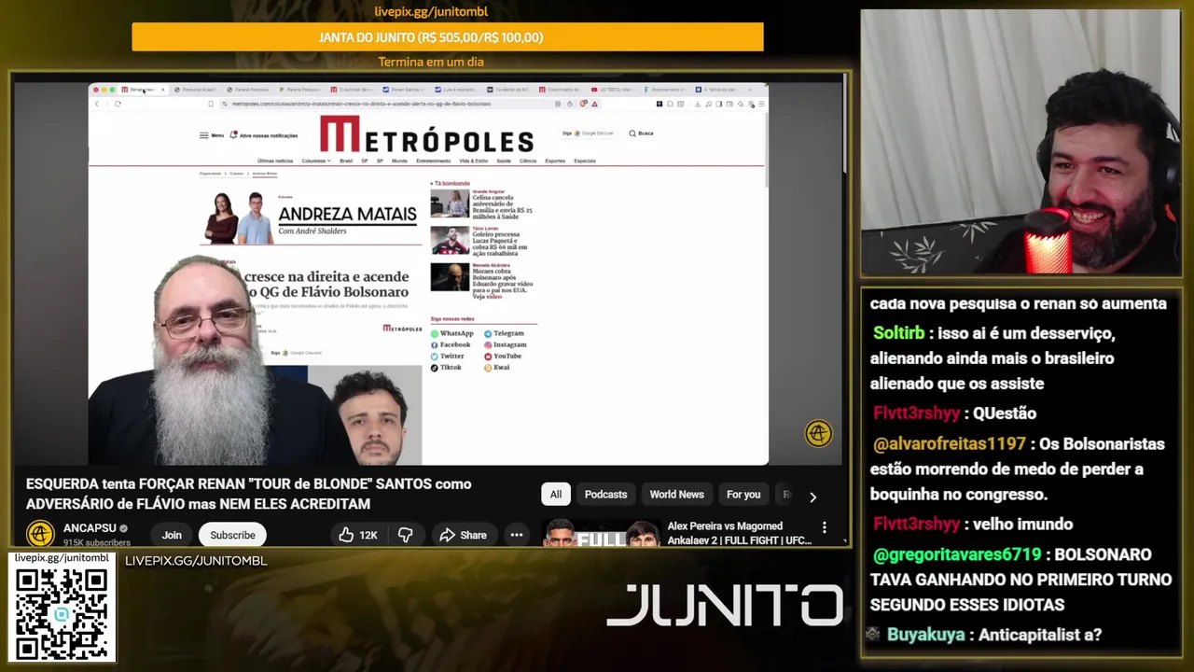Image resolution: width=1194 pixels, height=672 pixels.
Task: Open the Kwai social link icon
Action: pos(488,368)
